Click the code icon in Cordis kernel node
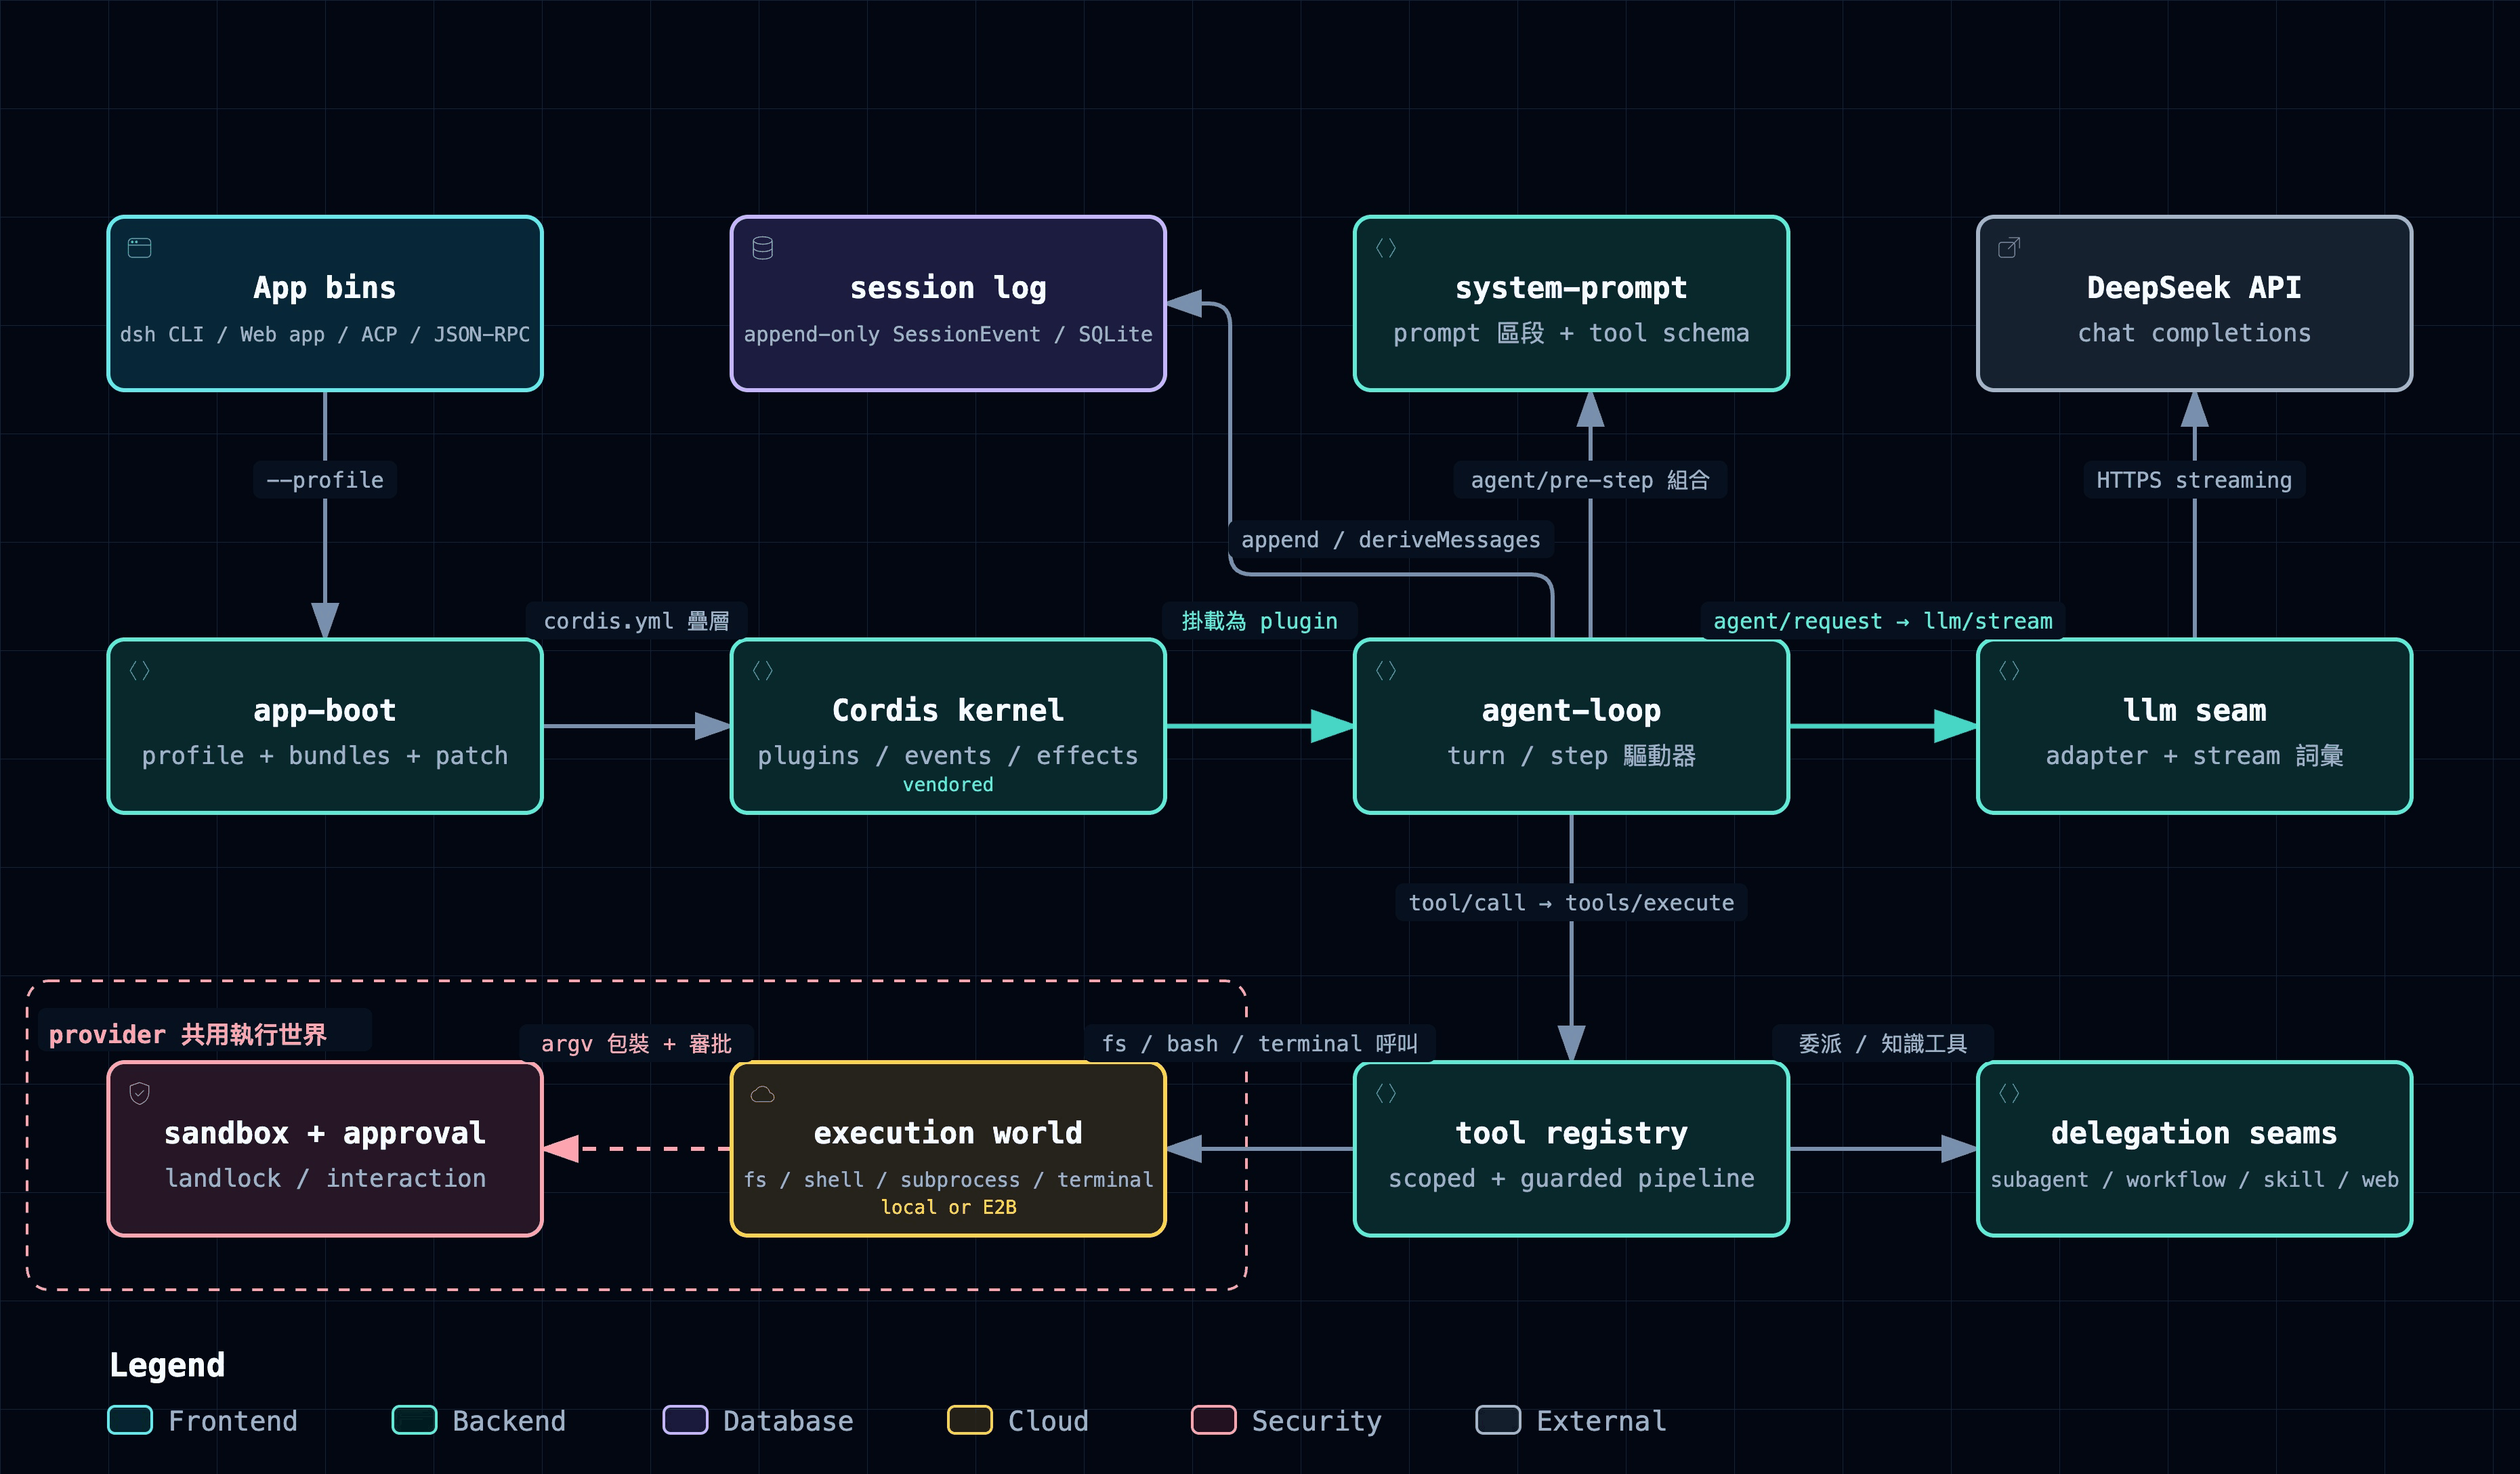 [763, 671]
